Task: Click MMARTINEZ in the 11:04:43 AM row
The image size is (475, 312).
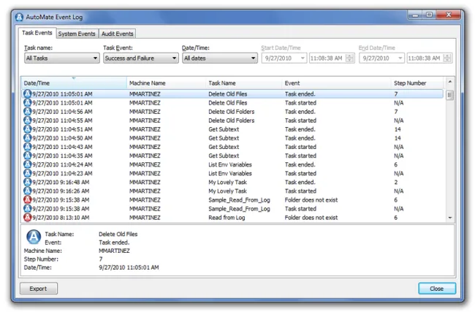Action: click(x=145, y=147)
